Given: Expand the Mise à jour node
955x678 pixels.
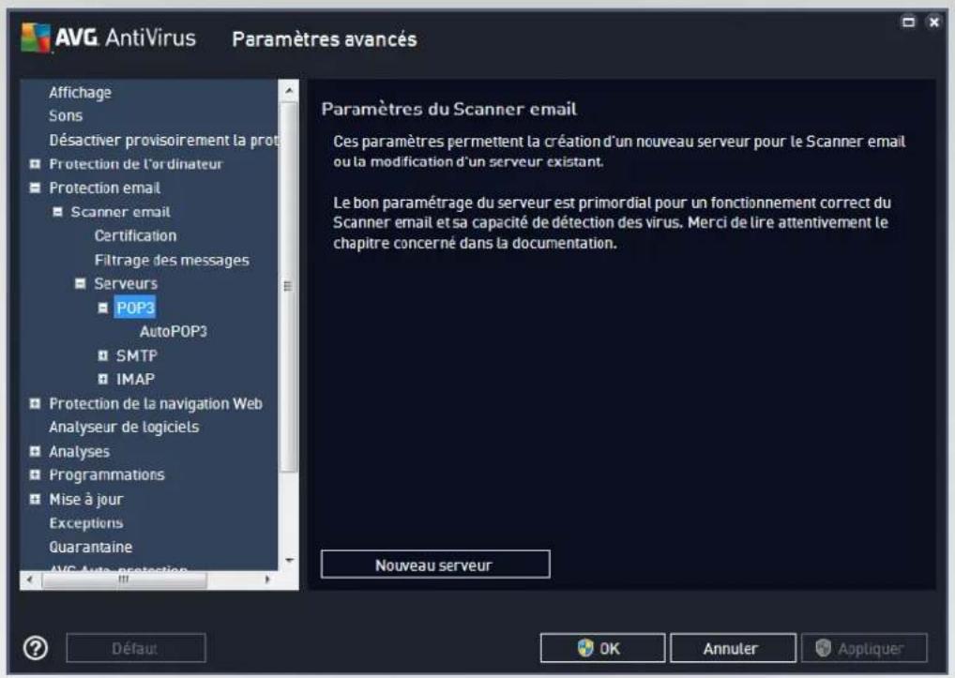Looking at the screenshot, I should [x=36, y=499].
